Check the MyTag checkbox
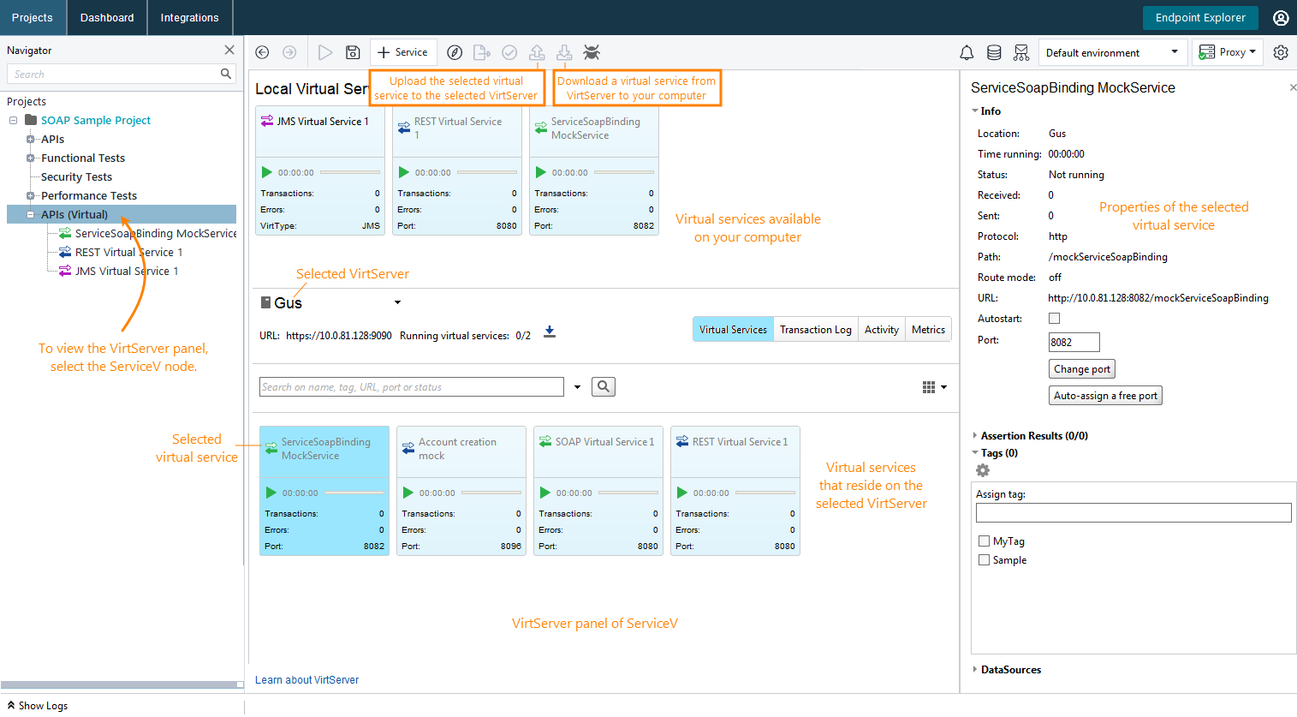The image size is (1297, 717). (x=984, y=541)
